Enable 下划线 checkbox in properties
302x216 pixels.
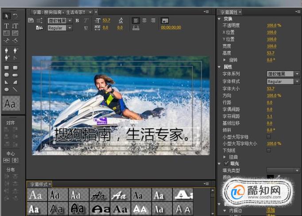pyautogui.click(x=269, y=150)
